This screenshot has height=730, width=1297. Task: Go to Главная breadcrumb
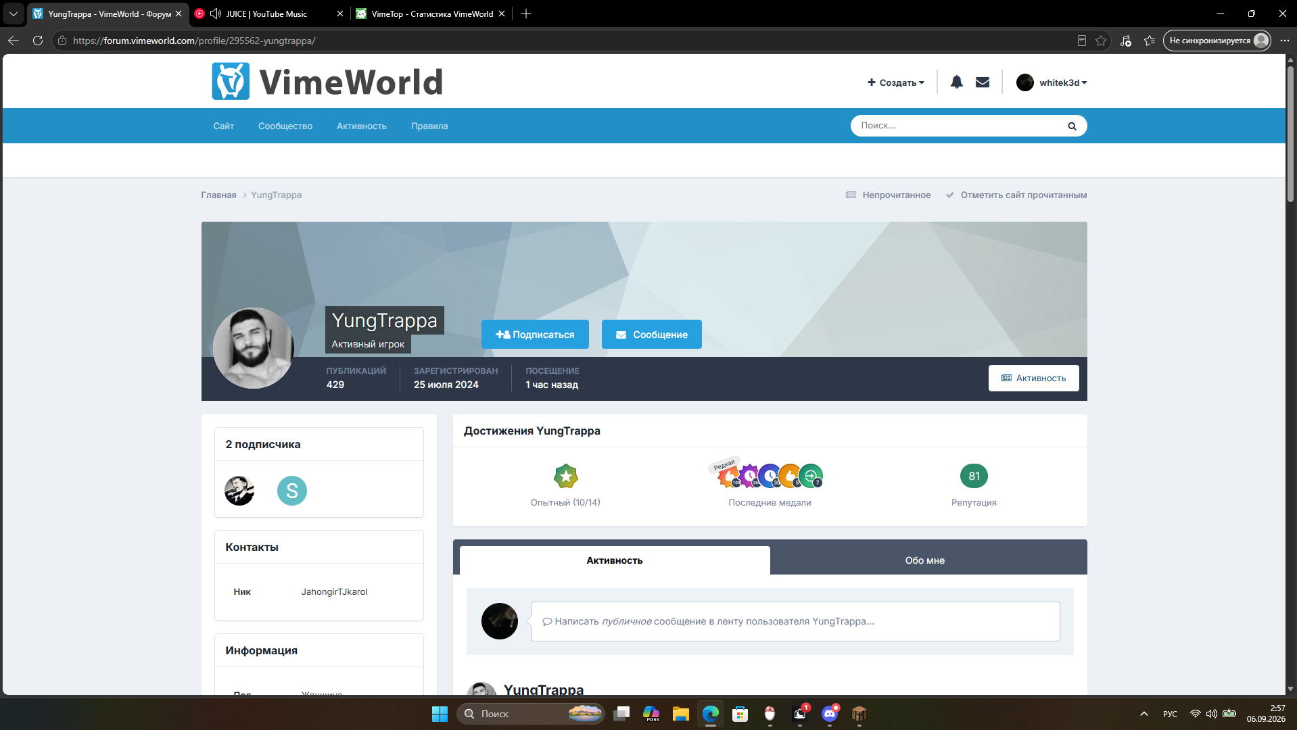pos(218,195)
